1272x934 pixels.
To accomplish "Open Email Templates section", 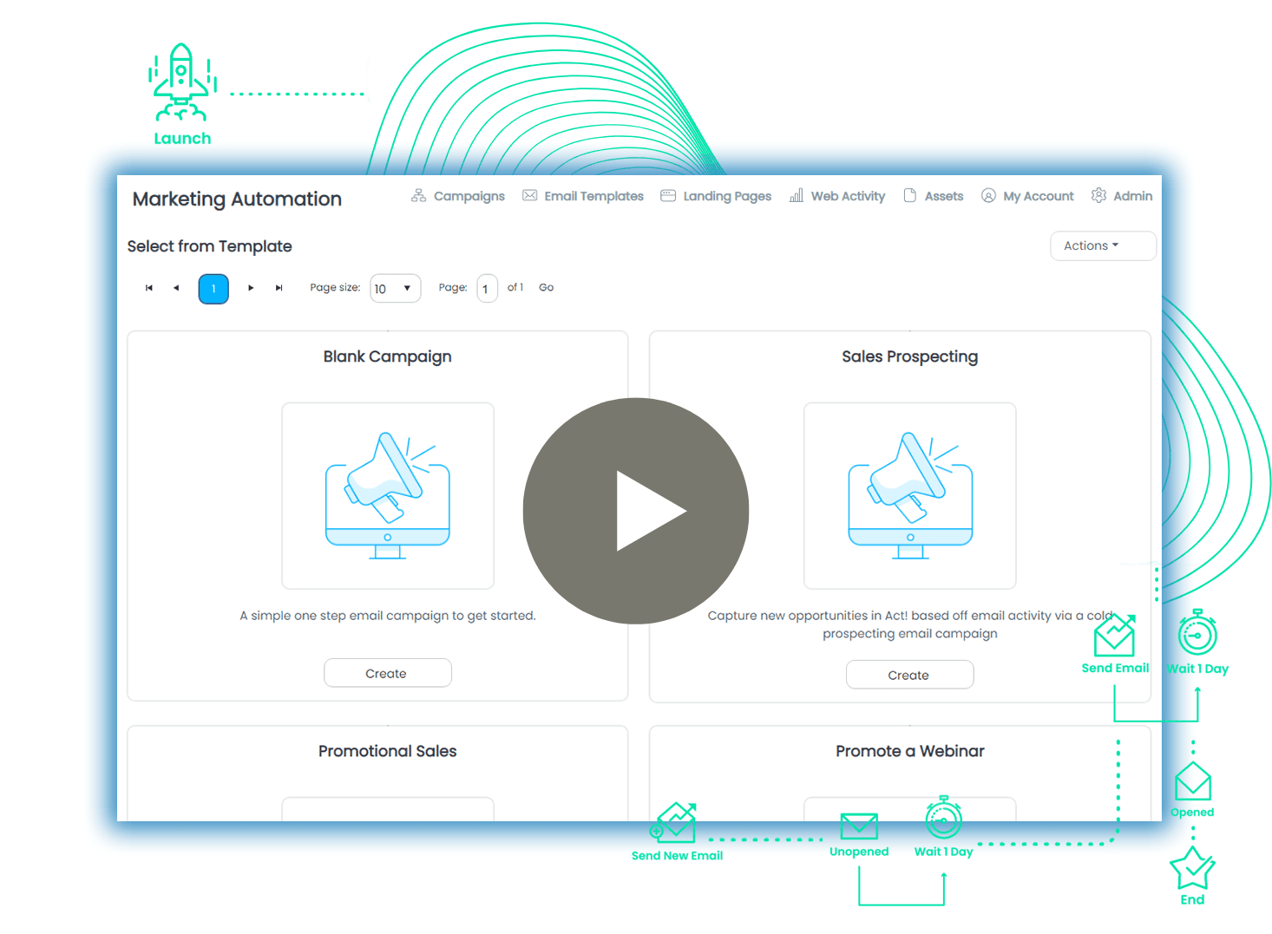I will point(593,196).
